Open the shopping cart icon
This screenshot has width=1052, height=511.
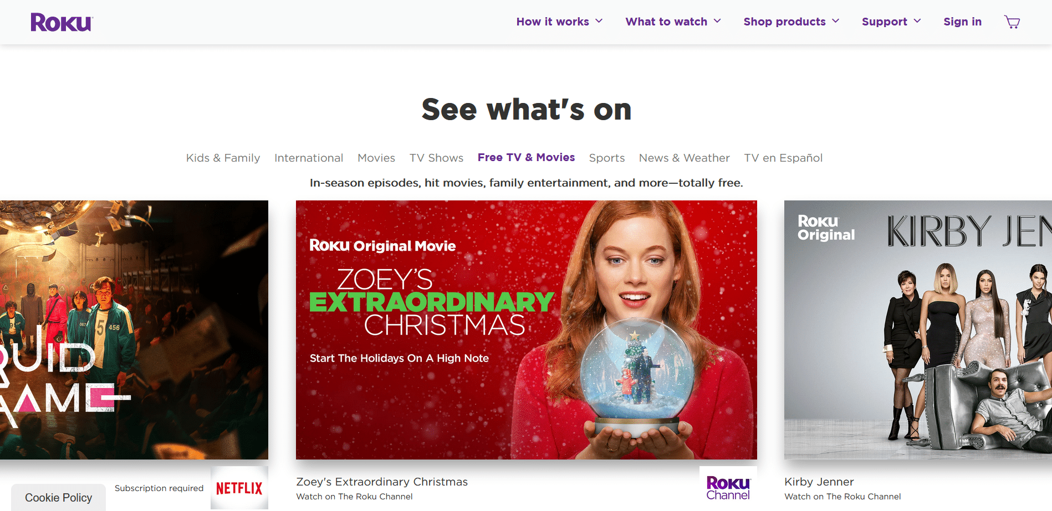coord(1012,22)
